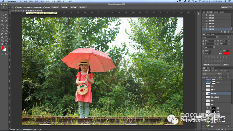Click Zoom In mode in options bar
The height and width of the screenshot is (131, 233).
(9, 8)
